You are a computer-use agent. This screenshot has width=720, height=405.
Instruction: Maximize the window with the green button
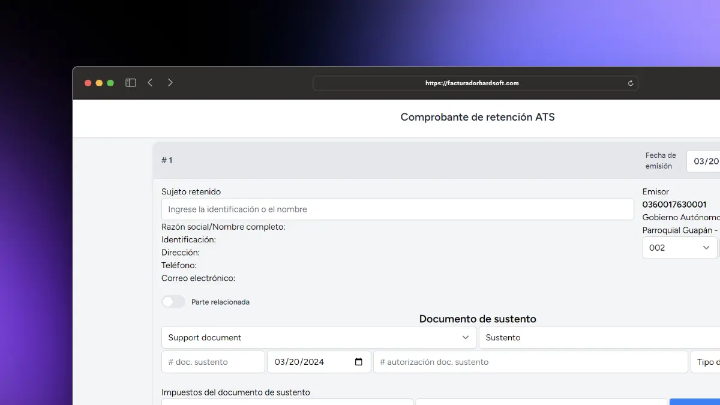pyautogui.click(x=110, y=83)
